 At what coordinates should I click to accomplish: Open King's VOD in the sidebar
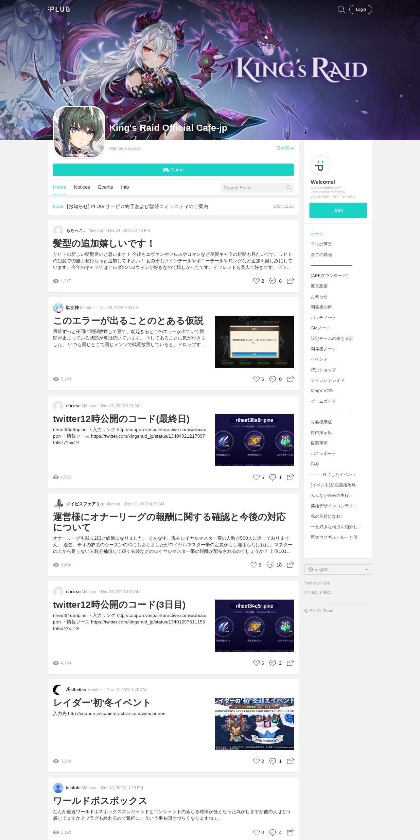click(x=322, y=391)
